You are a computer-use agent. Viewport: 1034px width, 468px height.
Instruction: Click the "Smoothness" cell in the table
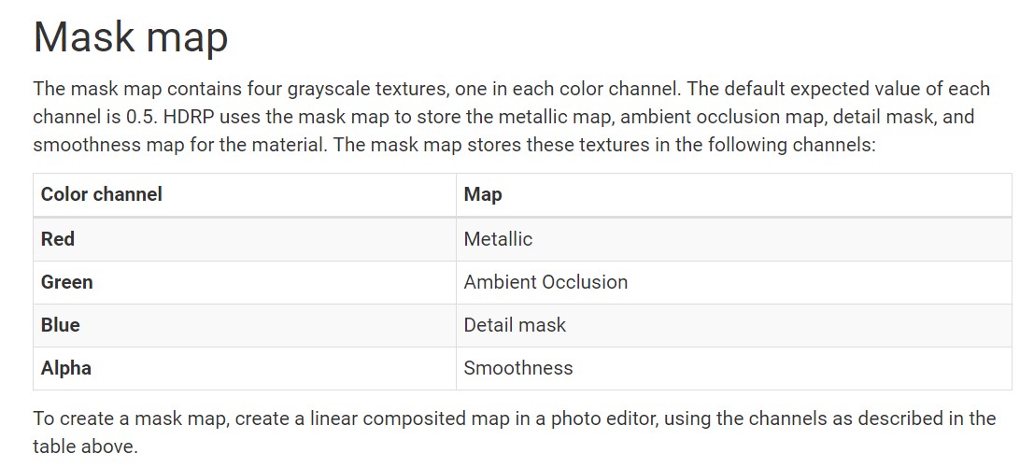(x=518, y=368)
